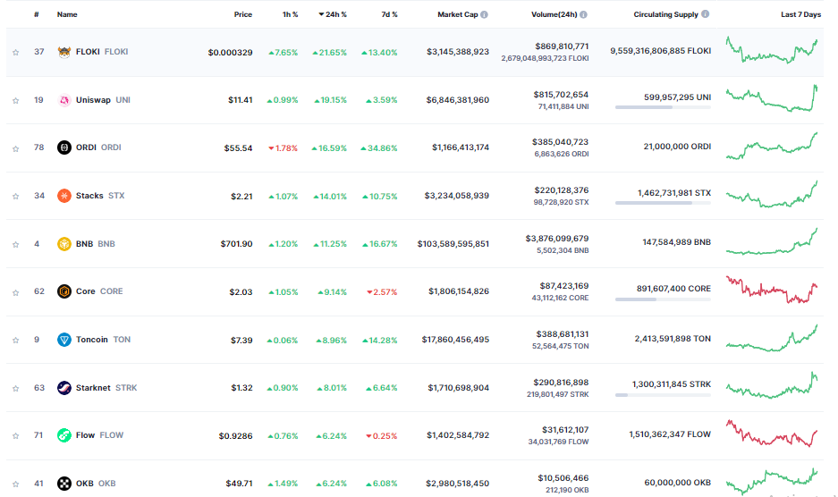Click the Flow green logo icon
The width and height of the screenshot is (838, 497).
(64, 435)
